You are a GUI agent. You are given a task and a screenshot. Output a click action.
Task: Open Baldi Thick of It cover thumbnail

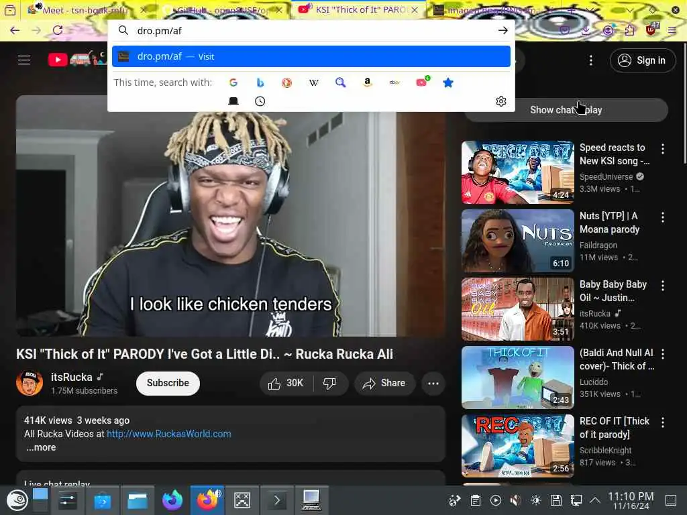[517, 377]
